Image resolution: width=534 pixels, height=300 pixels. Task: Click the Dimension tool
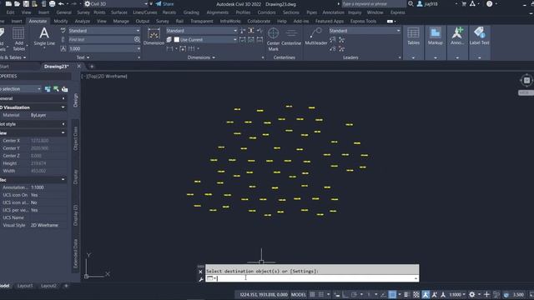click(x=154, y=37)
